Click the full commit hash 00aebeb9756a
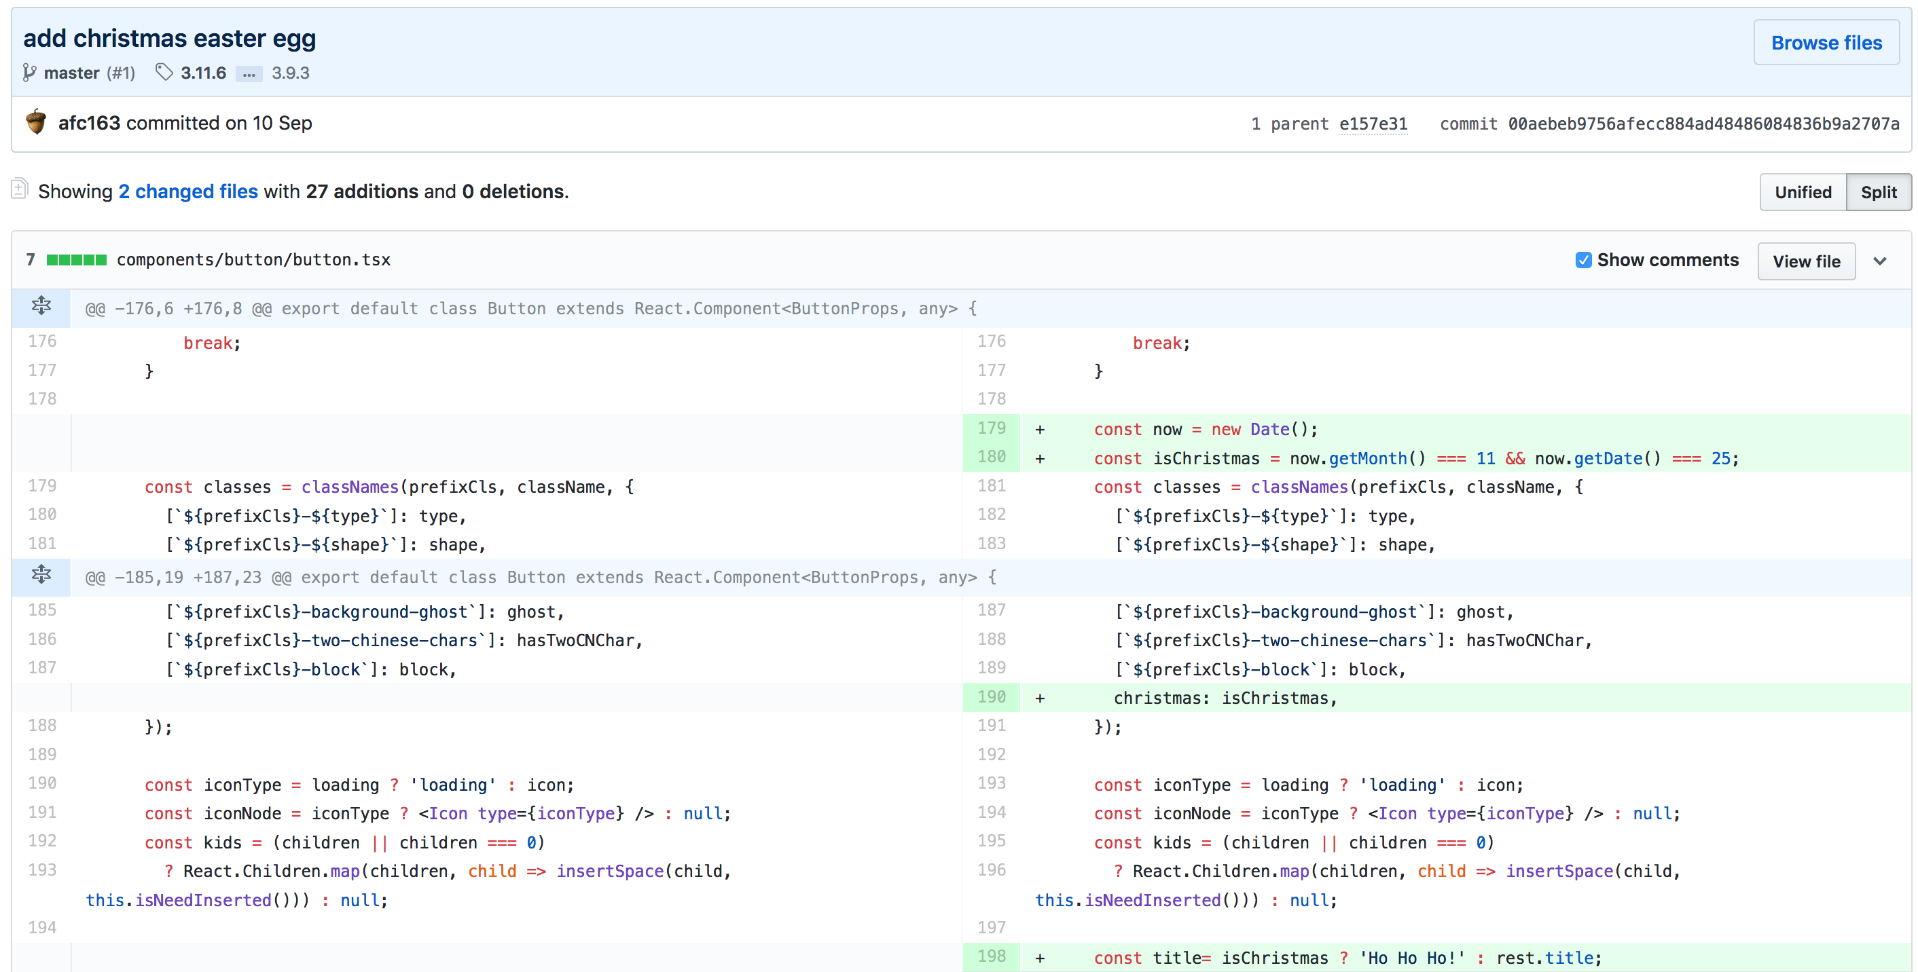The image size is (1918, 972). (x=1703, y=124)
